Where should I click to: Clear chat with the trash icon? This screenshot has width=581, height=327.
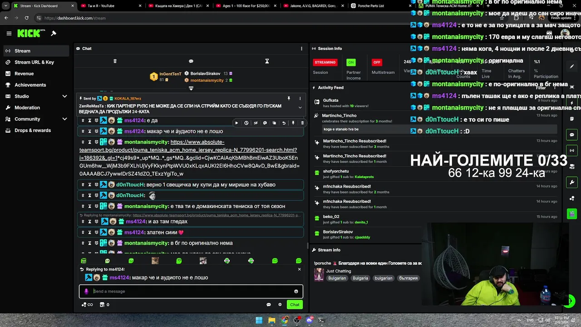pyautogui.click(x=115, y=61)
